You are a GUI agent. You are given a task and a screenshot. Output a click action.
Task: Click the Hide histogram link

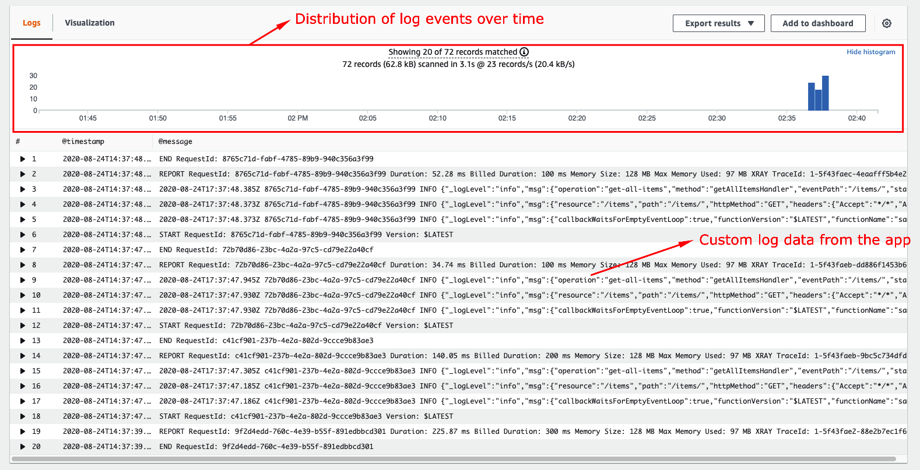[870, 52]
